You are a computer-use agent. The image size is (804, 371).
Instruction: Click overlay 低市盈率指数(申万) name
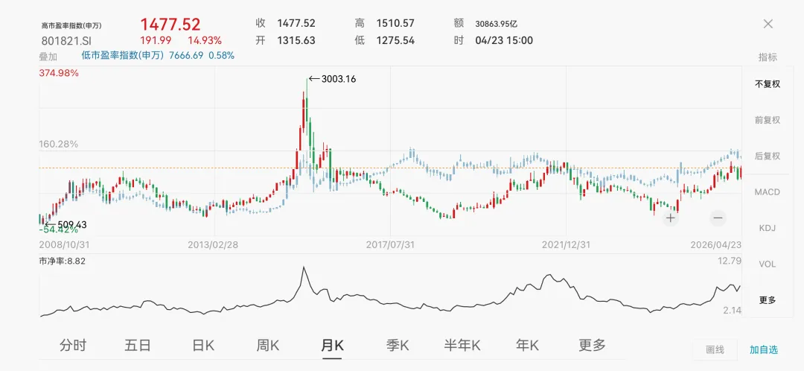[123, 55]
